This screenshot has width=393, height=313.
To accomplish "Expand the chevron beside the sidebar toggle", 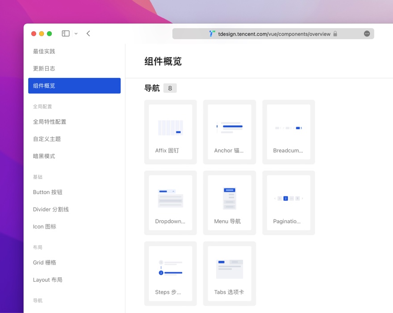I will point(75,33).
